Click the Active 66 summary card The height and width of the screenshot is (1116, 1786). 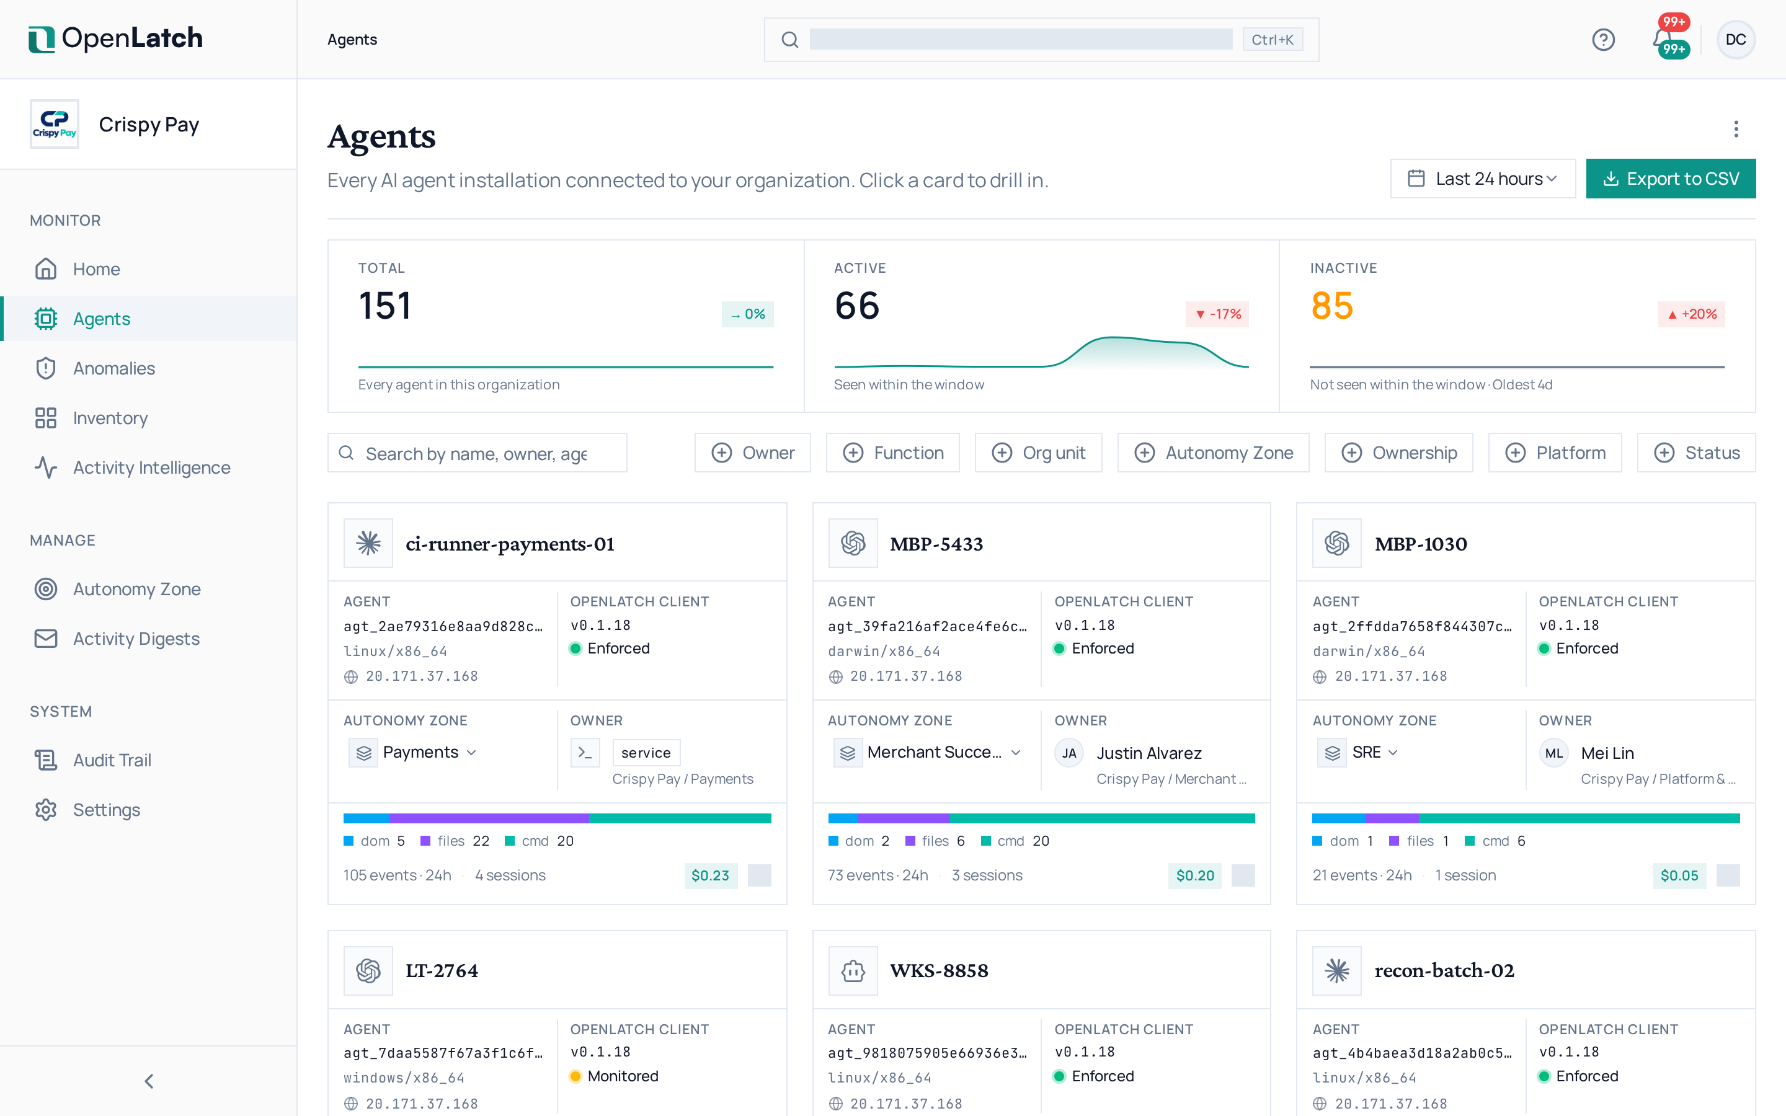[1041, 325]
